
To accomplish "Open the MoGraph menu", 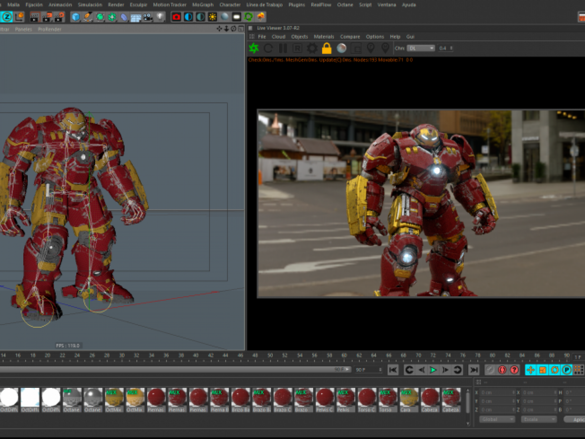I will (x=203, y=5).
